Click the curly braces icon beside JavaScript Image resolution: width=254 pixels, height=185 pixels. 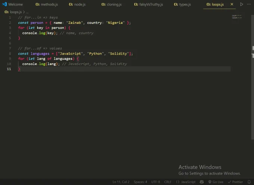tap(178, 182)
